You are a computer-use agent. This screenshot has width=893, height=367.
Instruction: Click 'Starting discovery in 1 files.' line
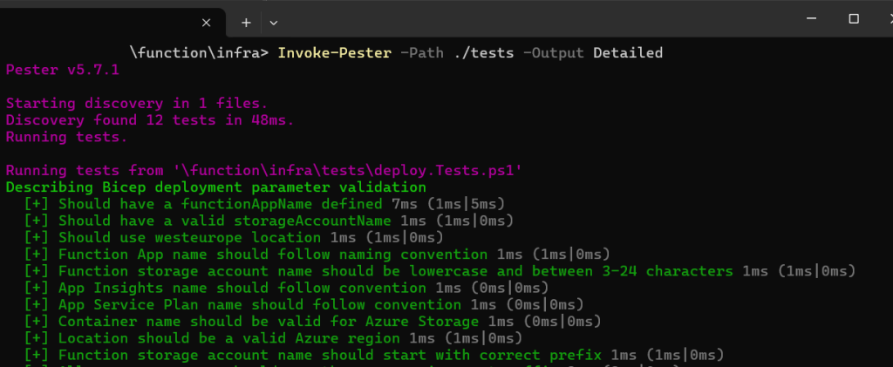click(x=137, y=104)
